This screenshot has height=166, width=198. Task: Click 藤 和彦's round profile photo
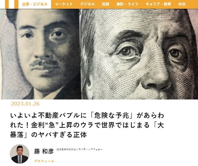coord(20,154)
